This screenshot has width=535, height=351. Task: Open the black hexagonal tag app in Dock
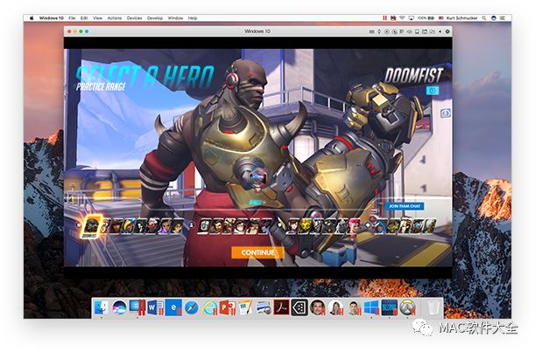pyautogui.click(x=299, y=307)
